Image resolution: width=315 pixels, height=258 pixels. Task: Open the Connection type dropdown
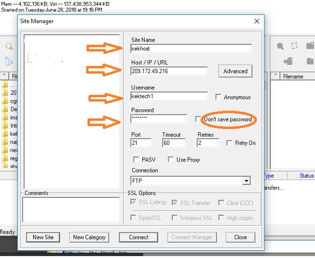(246, 181)
